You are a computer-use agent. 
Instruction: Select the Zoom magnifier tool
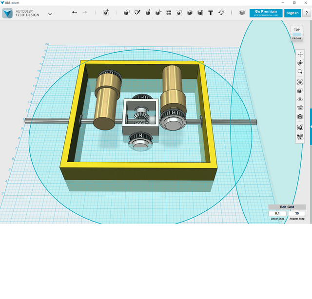[300, 72]
